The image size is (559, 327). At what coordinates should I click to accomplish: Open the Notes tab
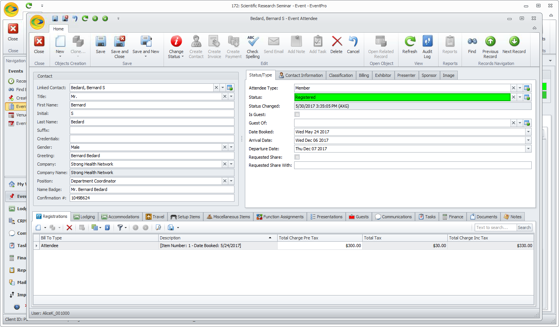click(x=512, y=217)
